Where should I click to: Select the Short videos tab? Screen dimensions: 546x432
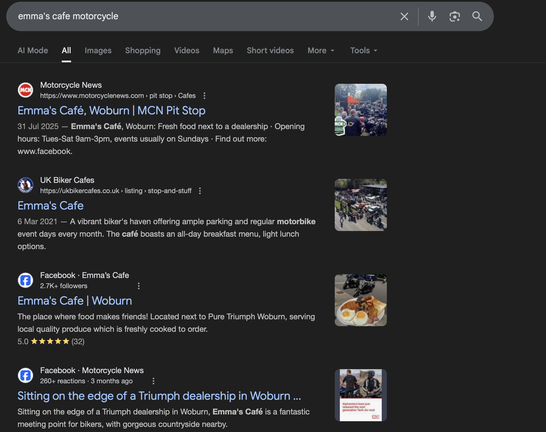pos(270,51)
